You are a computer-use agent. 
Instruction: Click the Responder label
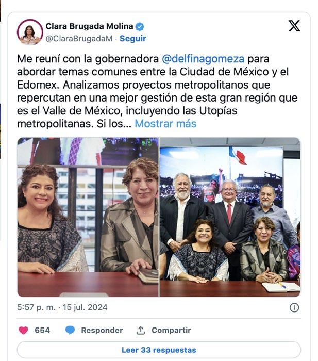102,330
